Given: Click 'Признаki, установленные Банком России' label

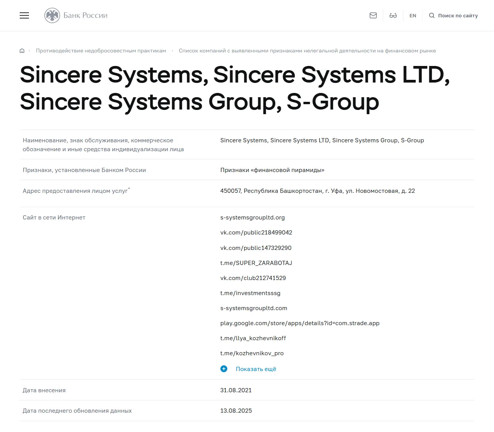Looking at the screenshot, I should [84, 170].
